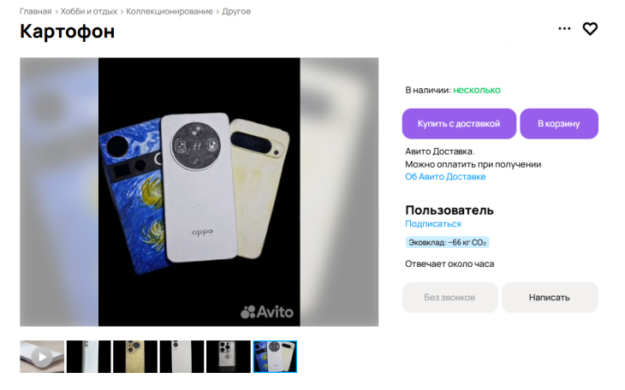Go to Главная breadcrumb
The image size is (625, 390).
[x=35, y=11]
